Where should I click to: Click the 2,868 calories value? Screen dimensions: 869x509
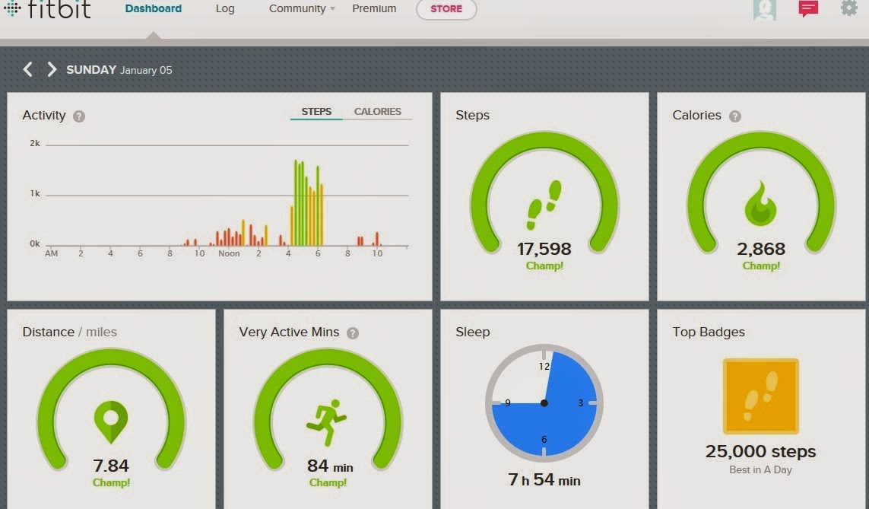click(761, 249)
